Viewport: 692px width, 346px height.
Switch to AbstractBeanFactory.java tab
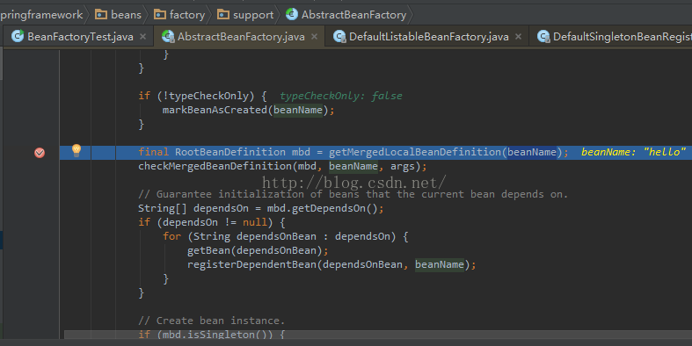click(x=241, y=37)
